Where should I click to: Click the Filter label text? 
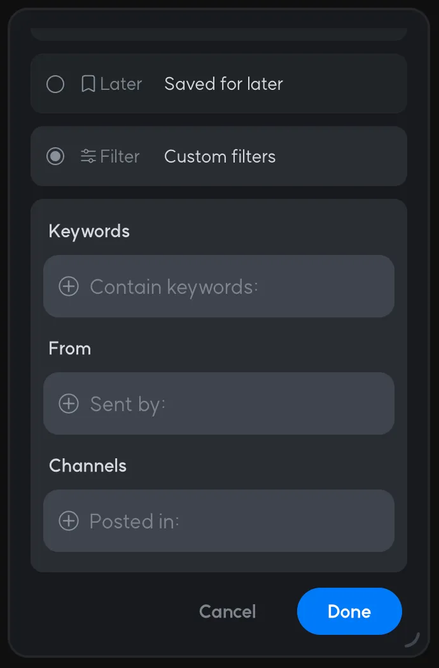coord(120,157)
